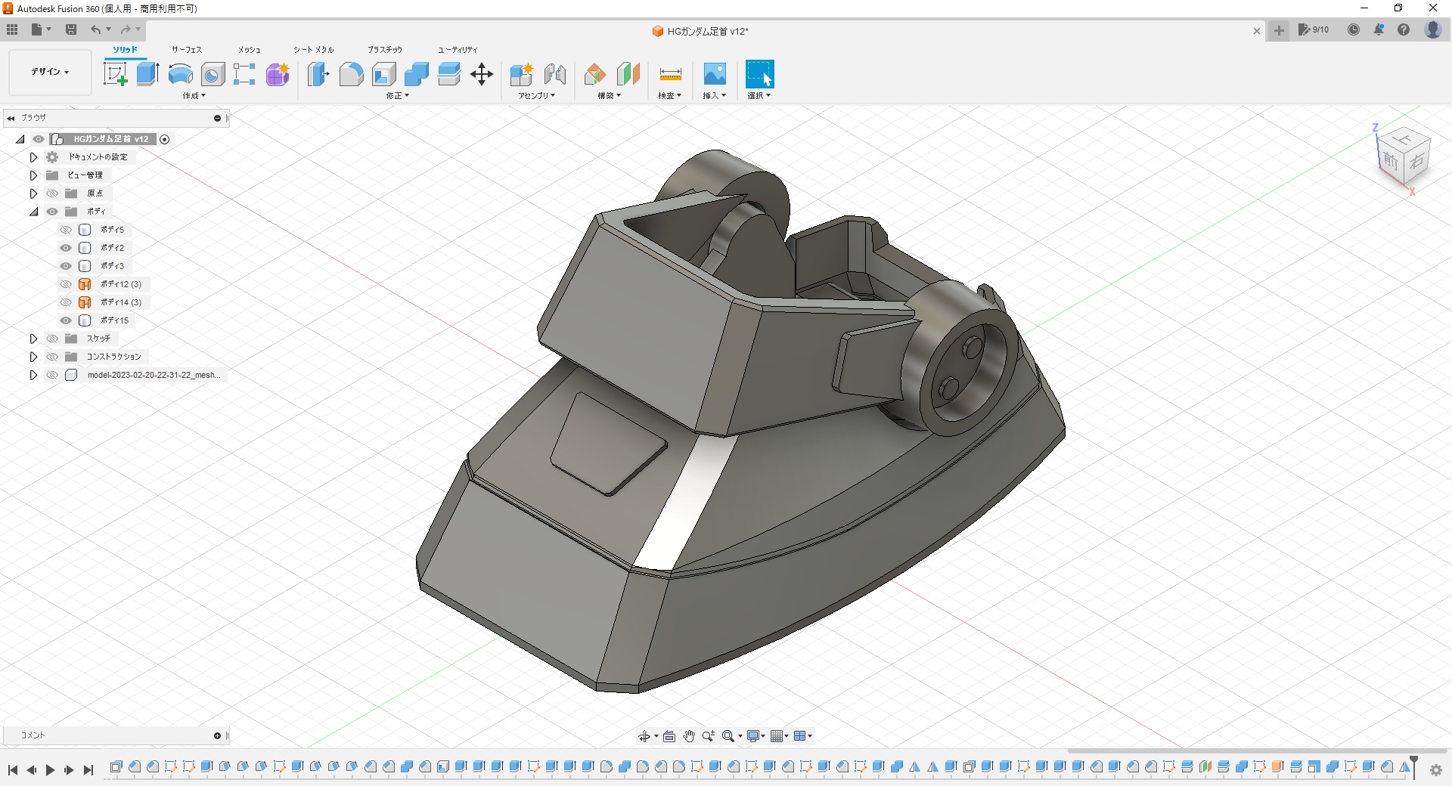Collapse the ボディ folder tree

[x=33, y=212]
